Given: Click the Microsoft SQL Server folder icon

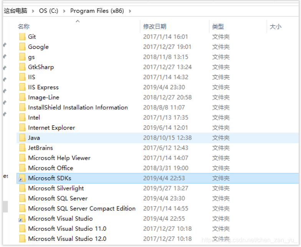Looking at the screenshot, I should (22, 198).
